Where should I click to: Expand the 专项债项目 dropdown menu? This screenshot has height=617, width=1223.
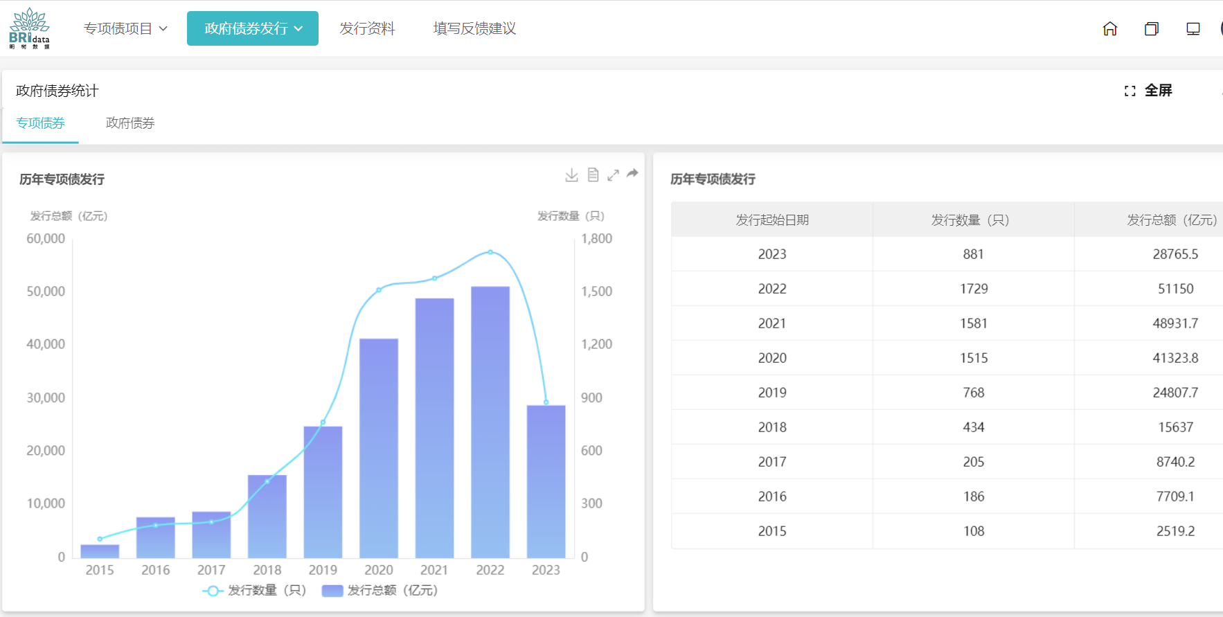(x=125, y=28)
